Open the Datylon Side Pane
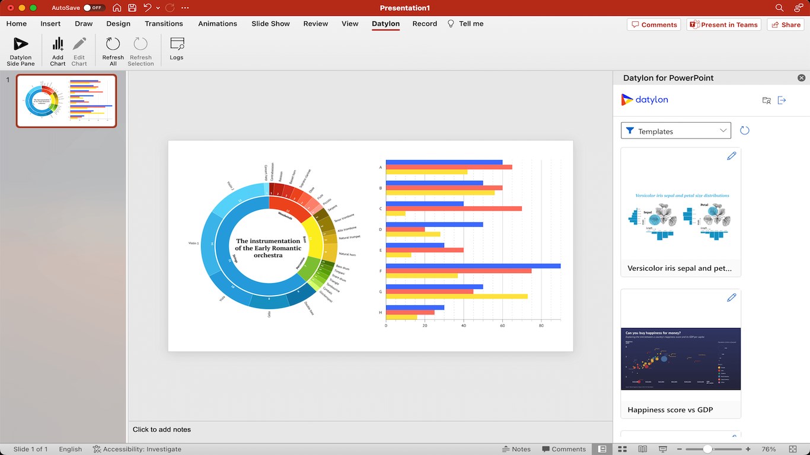Screen dimensions: 810x455 coord(21,51)
